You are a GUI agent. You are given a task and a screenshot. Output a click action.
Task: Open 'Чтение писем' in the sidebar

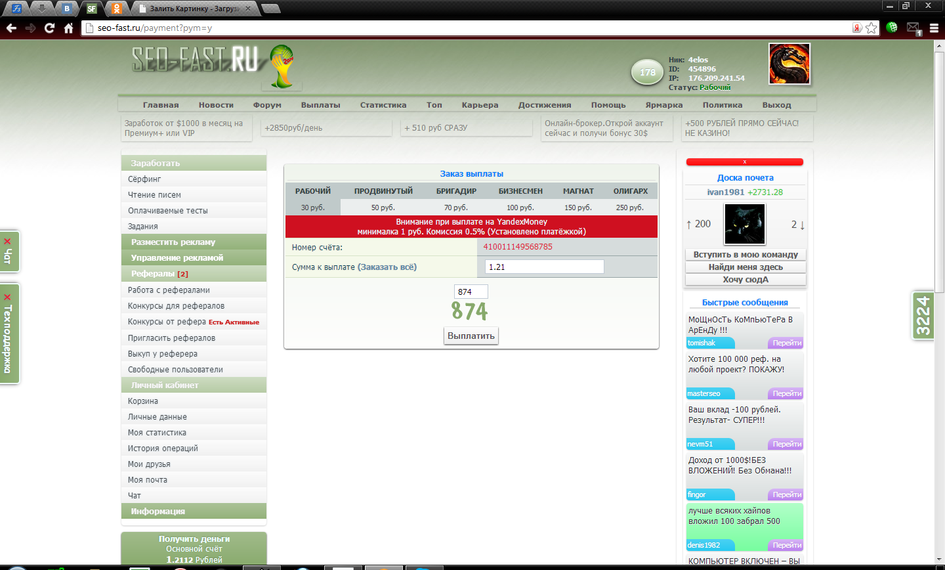click(x=194, y=194)
